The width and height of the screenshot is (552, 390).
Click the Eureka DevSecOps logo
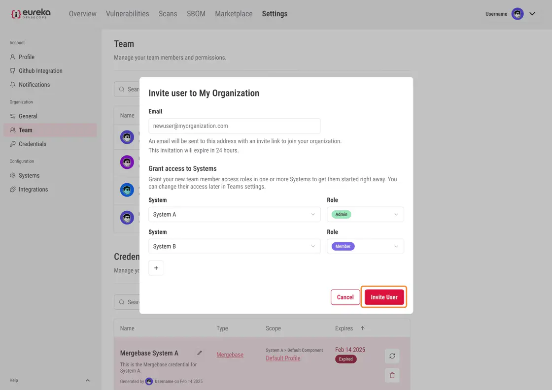coord(31,14)
